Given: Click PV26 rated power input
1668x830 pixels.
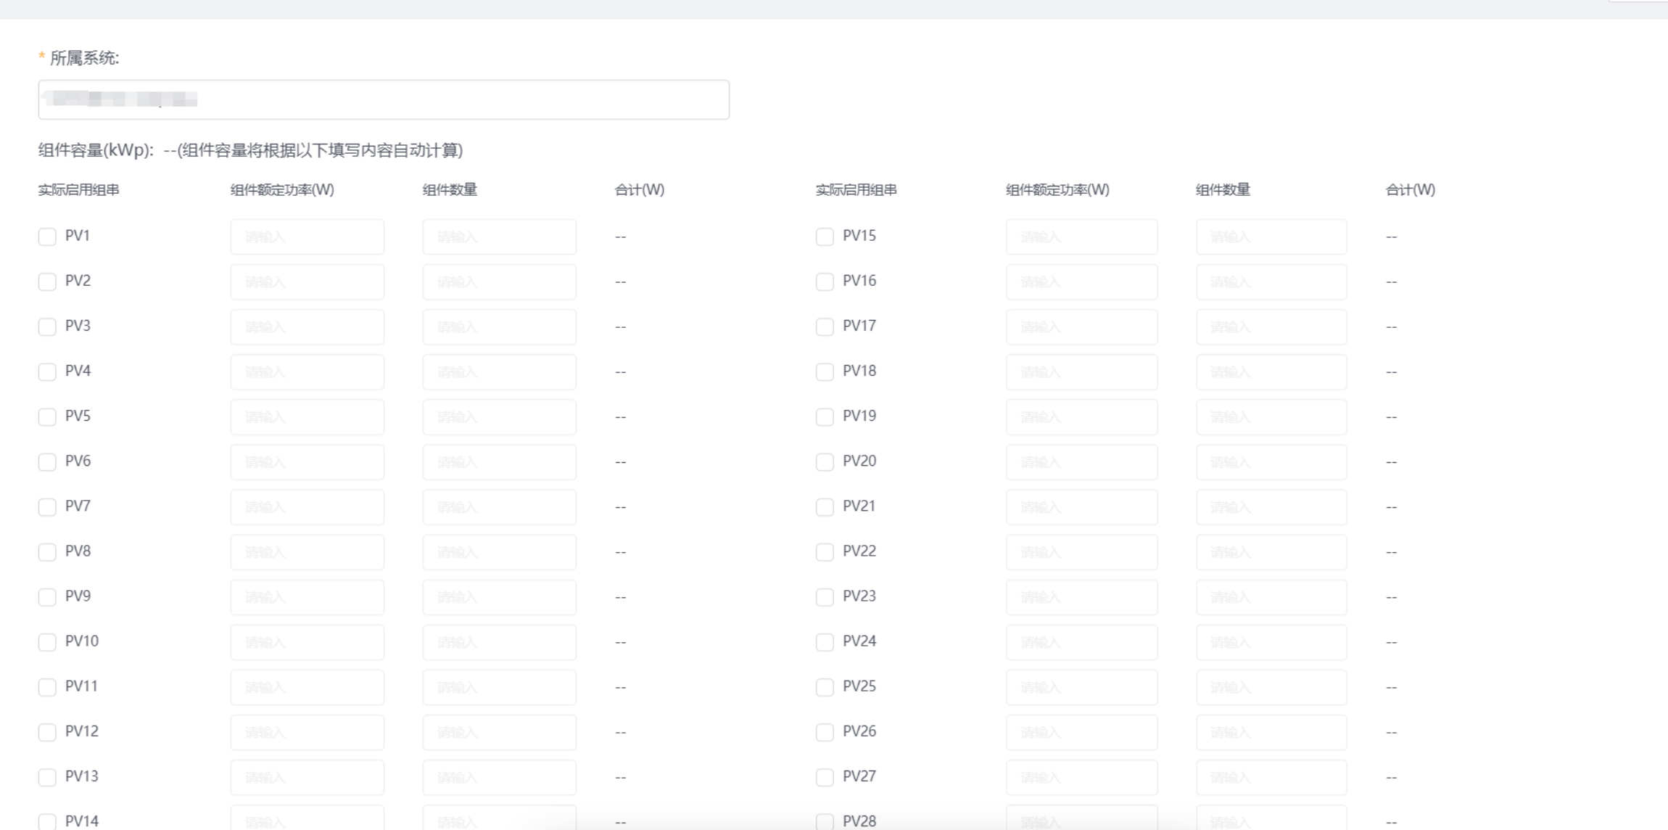Looking at the screenshot, I should coord(1081,732).
